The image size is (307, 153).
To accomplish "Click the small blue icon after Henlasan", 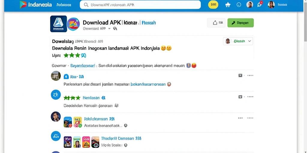I will 104,98.
